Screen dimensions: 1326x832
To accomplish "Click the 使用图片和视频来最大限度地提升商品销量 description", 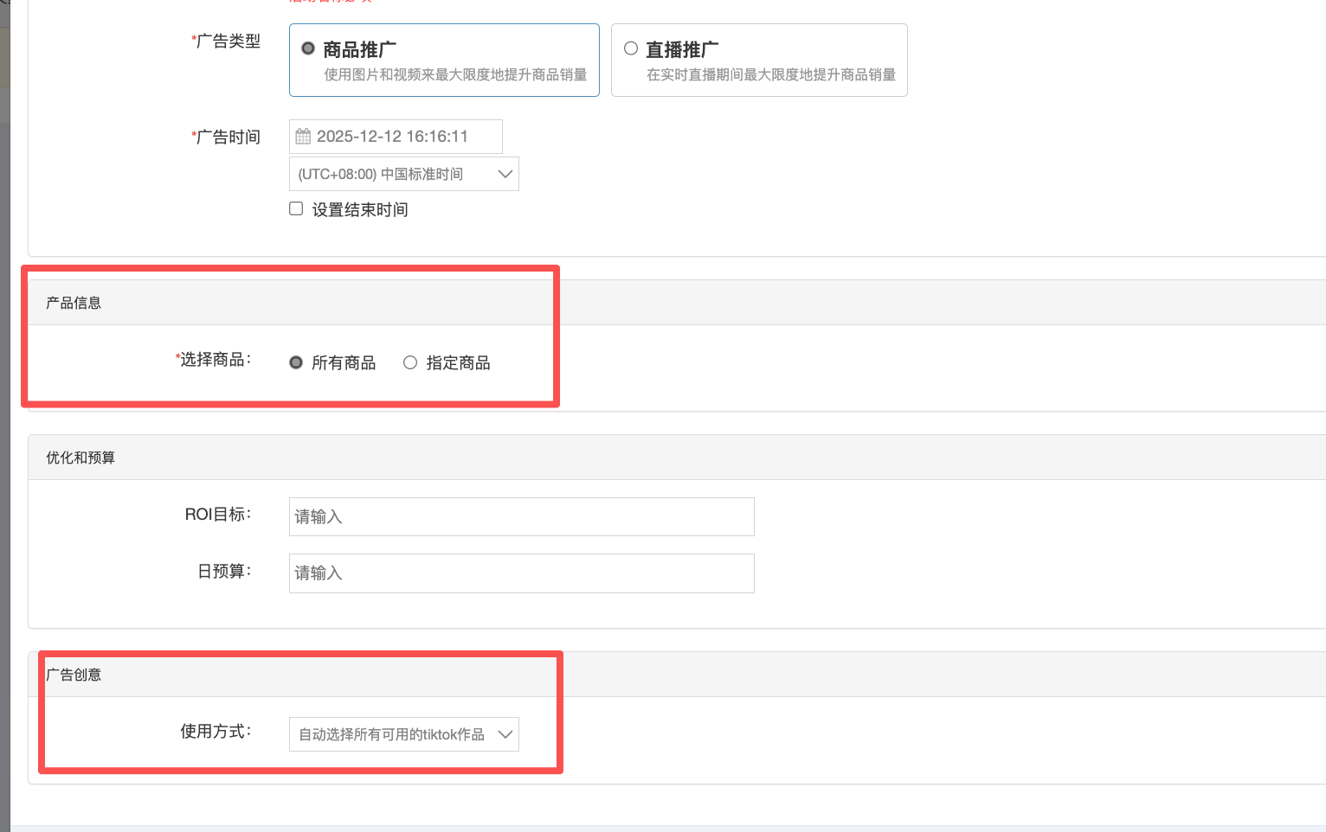I will (x=455, y=74).
